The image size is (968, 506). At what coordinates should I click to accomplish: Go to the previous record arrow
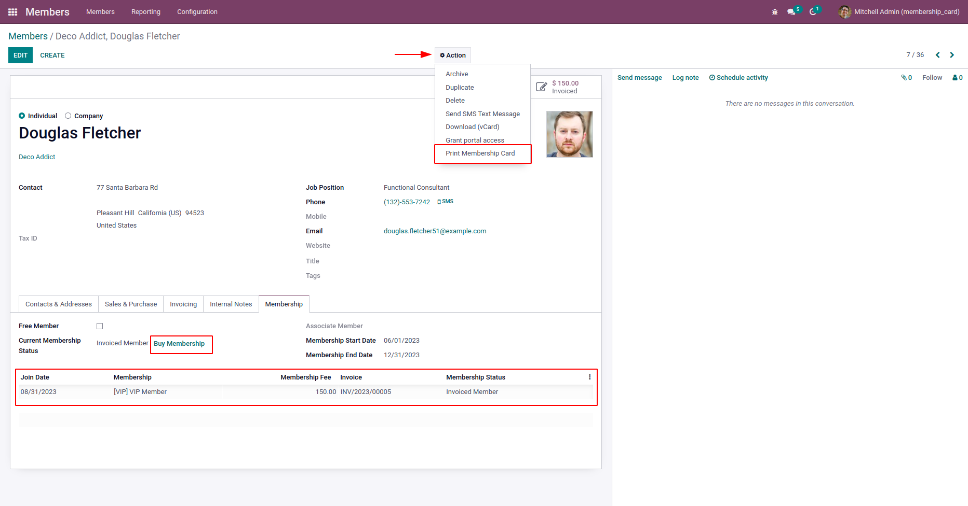(938, 55)
